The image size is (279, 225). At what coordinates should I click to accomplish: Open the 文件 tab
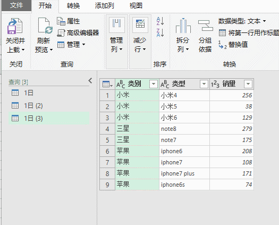coord(16,5)
